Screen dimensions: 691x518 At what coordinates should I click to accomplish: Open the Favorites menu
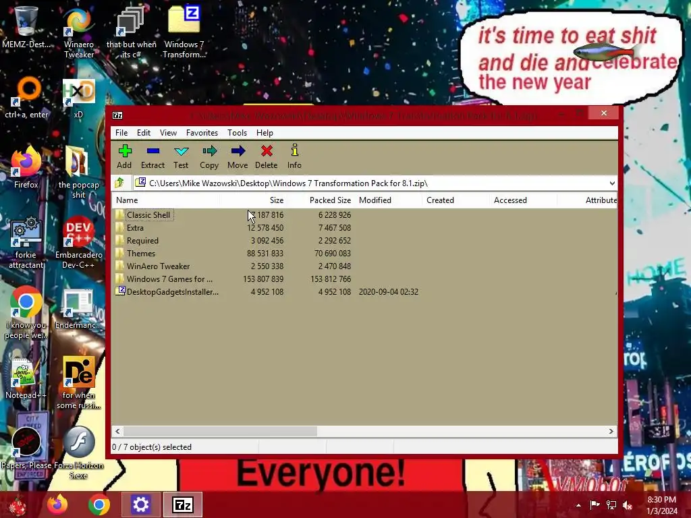[x=202, y=133]
